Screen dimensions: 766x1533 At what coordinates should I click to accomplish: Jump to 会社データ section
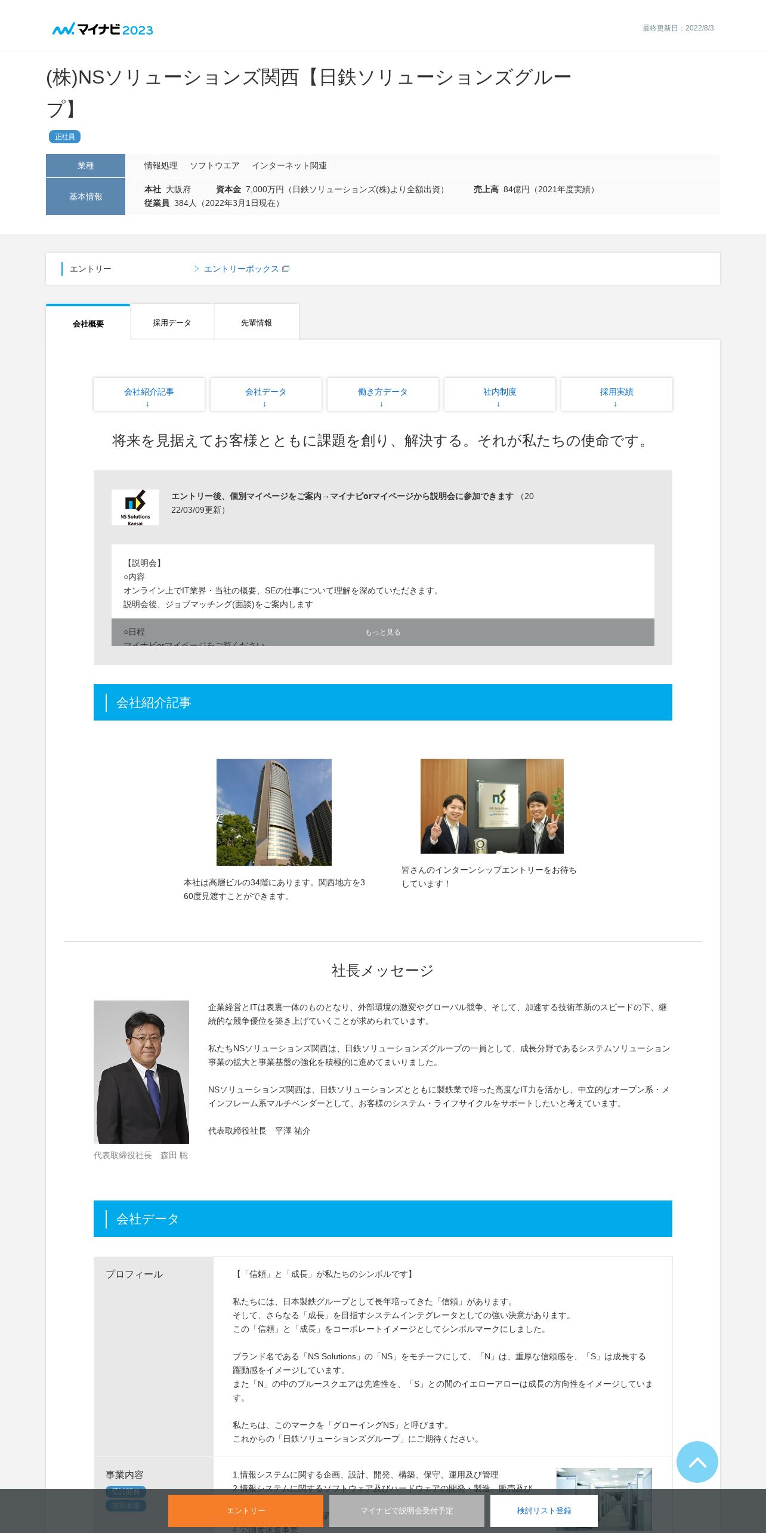point(266,394)
